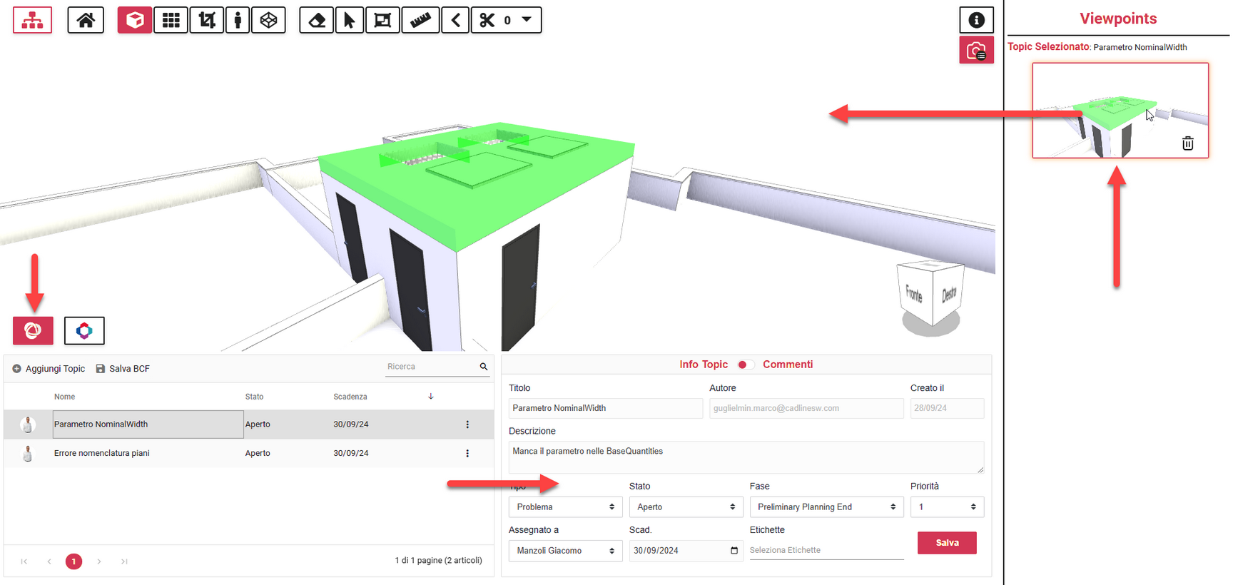Click the camera snapshot viewpoint button
The image size is (1233, 585).
coord(976,51)
